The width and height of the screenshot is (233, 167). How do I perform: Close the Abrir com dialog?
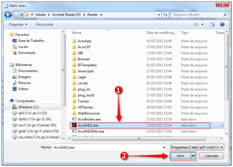pos(223,4)
